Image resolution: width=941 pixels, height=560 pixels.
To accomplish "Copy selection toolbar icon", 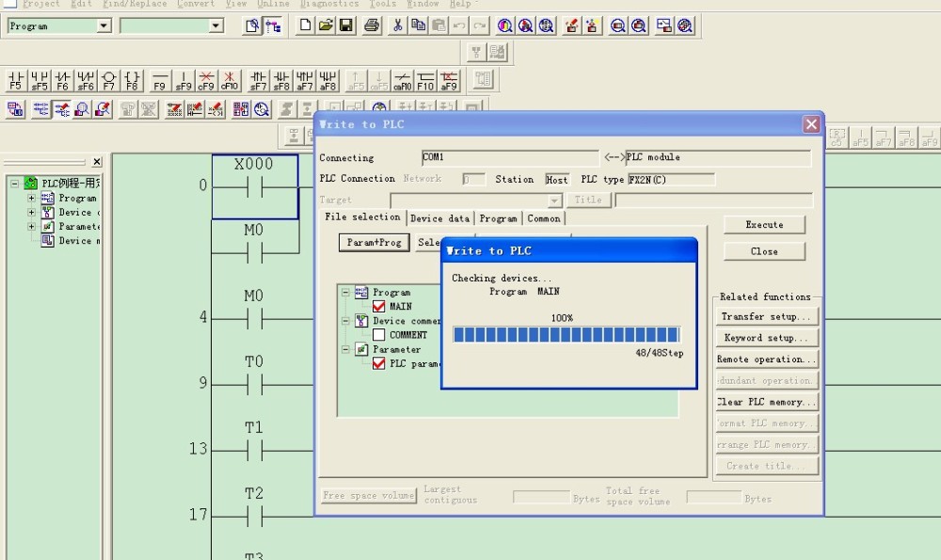I will click(x=418, y=25).
